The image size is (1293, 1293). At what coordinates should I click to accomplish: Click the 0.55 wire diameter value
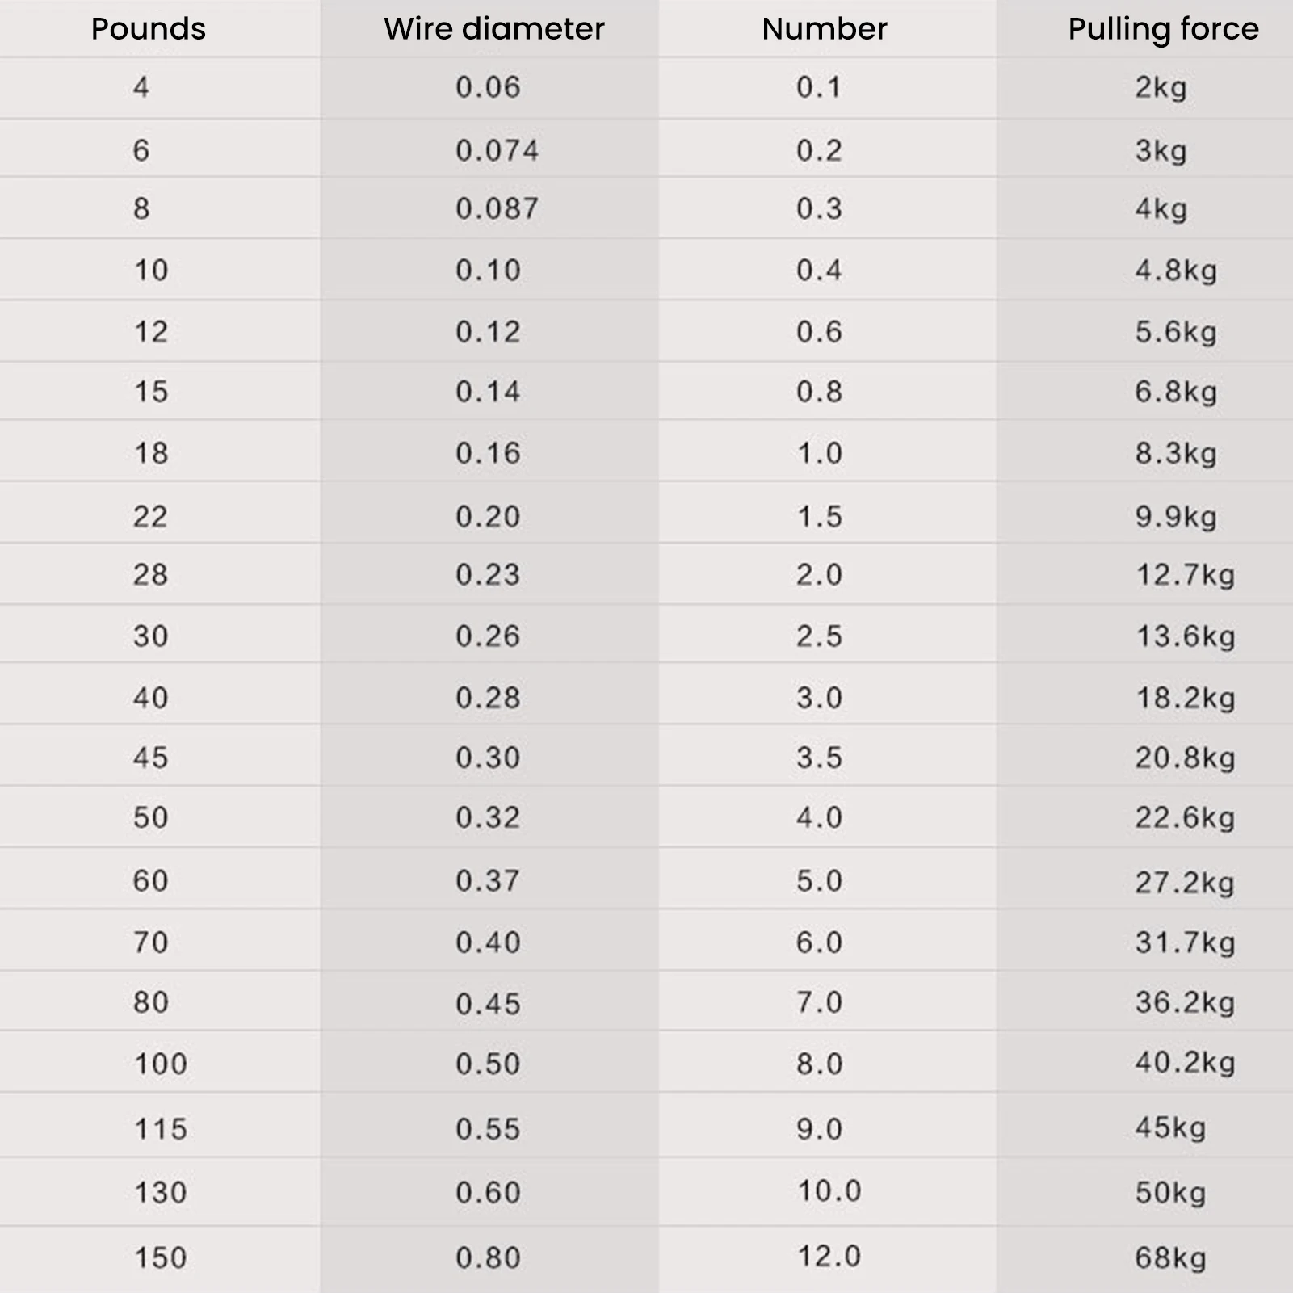488,1129
